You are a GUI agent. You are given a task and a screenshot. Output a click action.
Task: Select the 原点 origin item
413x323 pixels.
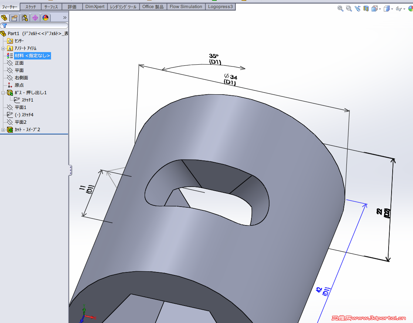(x=19, y=85)
